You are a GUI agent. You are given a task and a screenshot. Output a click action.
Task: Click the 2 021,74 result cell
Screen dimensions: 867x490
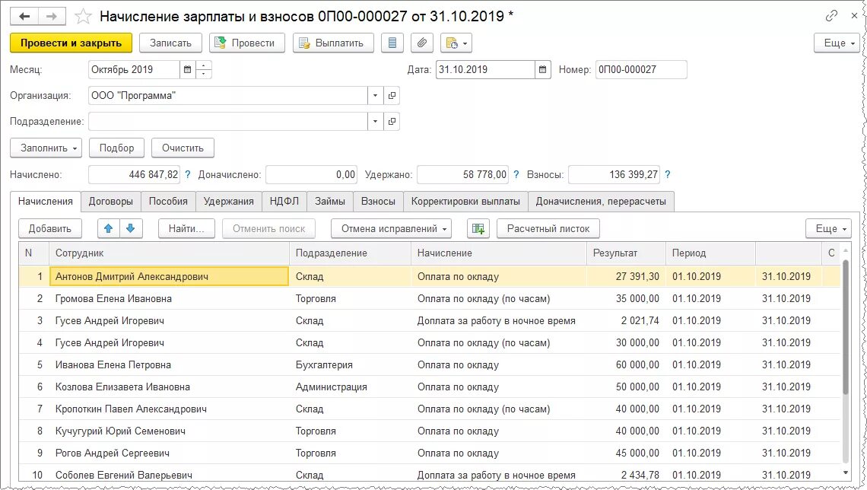tap(626, 321)
